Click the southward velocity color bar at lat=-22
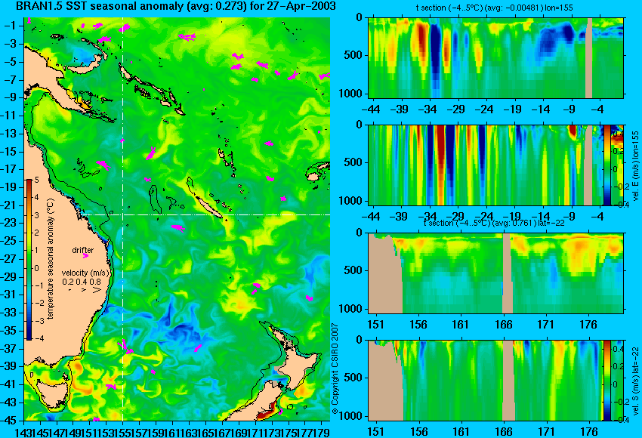The height and width of the screenshot is (438, 642). click(607, 381)
